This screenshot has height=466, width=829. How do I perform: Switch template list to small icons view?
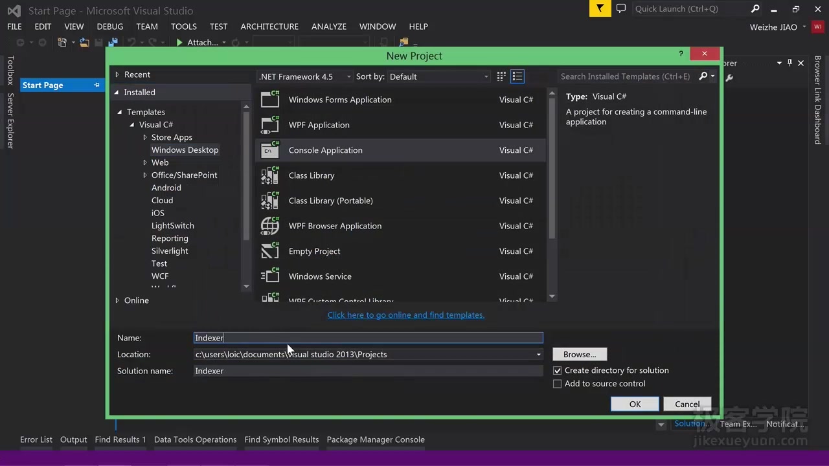[x=501, y=76]
